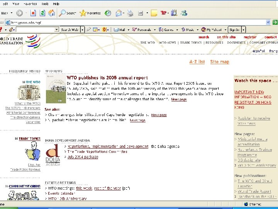278x209 pixels.
Task: Open the Back button history dropdown
Action: point(12,13)
